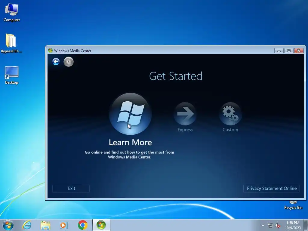The width and height of the screenshot is (308, 231).
Task: Launch Internet Explorer from taskbar
Action: point(27,225)
